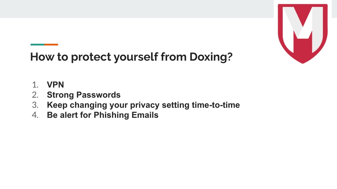The height and width of the screenshot is (189, 337).
Task: Select the slide title about Doxing
Action: 131,57
